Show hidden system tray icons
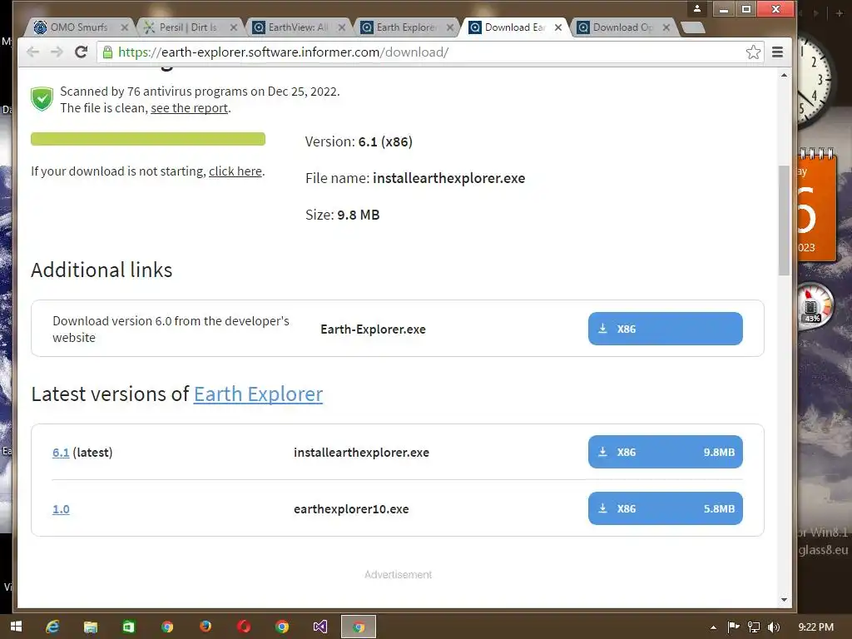852x639 pixels. coord(713,627)
